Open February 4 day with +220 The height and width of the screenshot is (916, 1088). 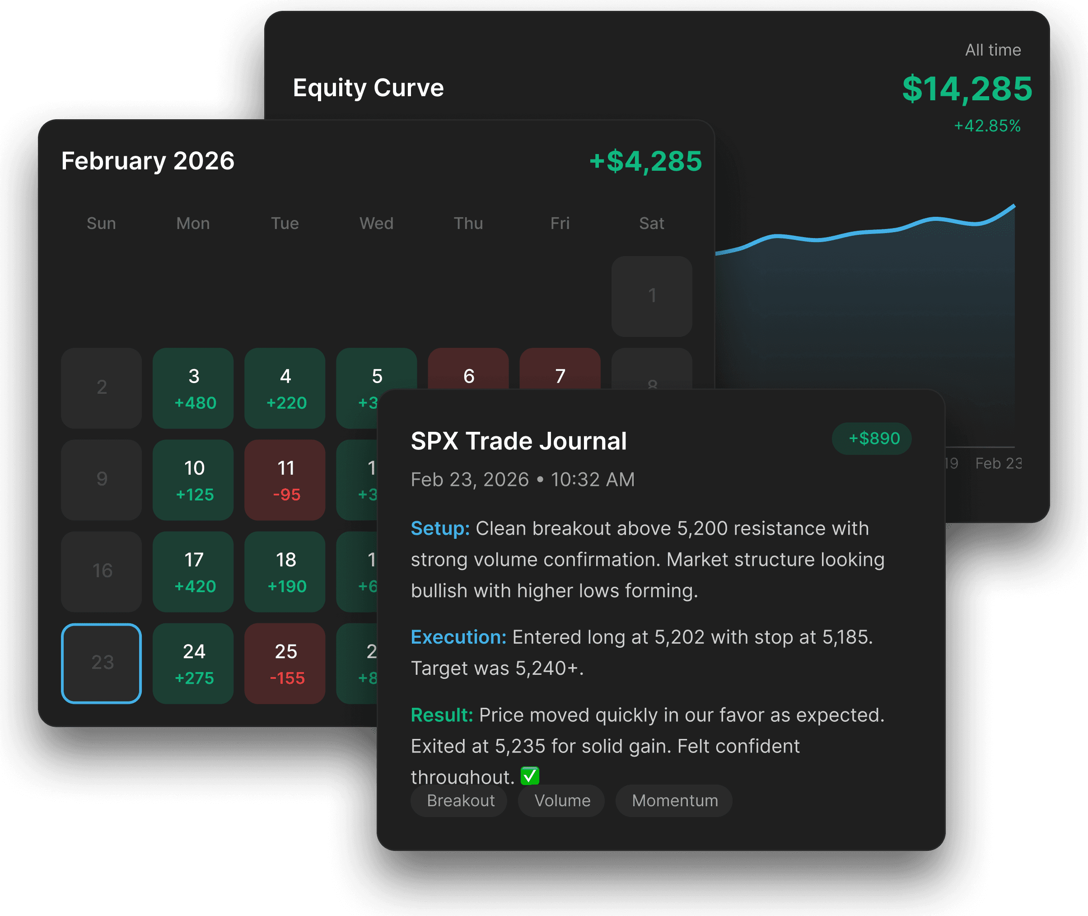[285, 388]
